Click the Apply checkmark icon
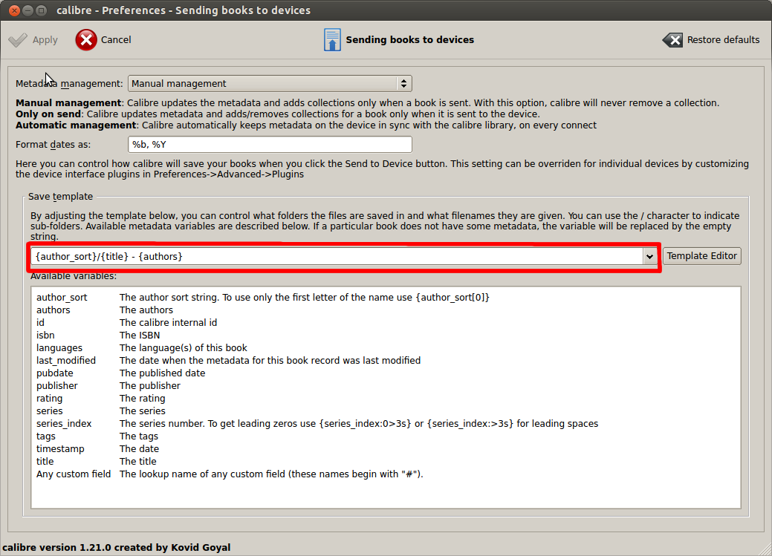Screen dimensions: 772x556 coord(19,40)
